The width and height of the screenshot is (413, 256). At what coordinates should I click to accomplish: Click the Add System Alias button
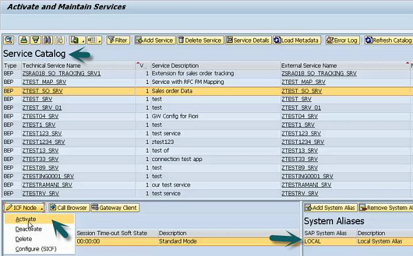tap(330, 208)
